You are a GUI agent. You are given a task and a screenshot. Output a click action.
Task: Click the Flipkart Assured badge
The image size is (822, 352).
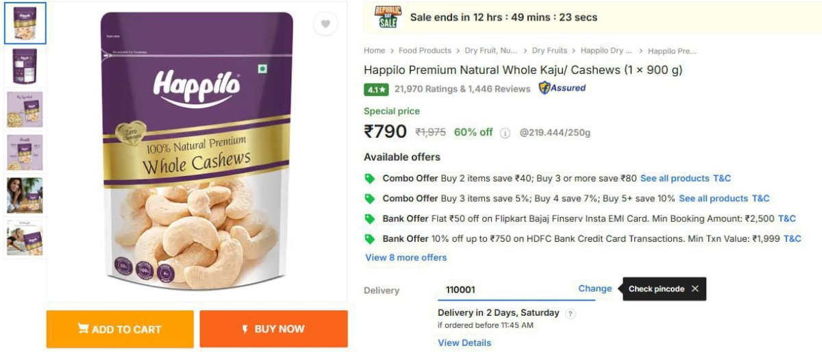coord(562,88)
